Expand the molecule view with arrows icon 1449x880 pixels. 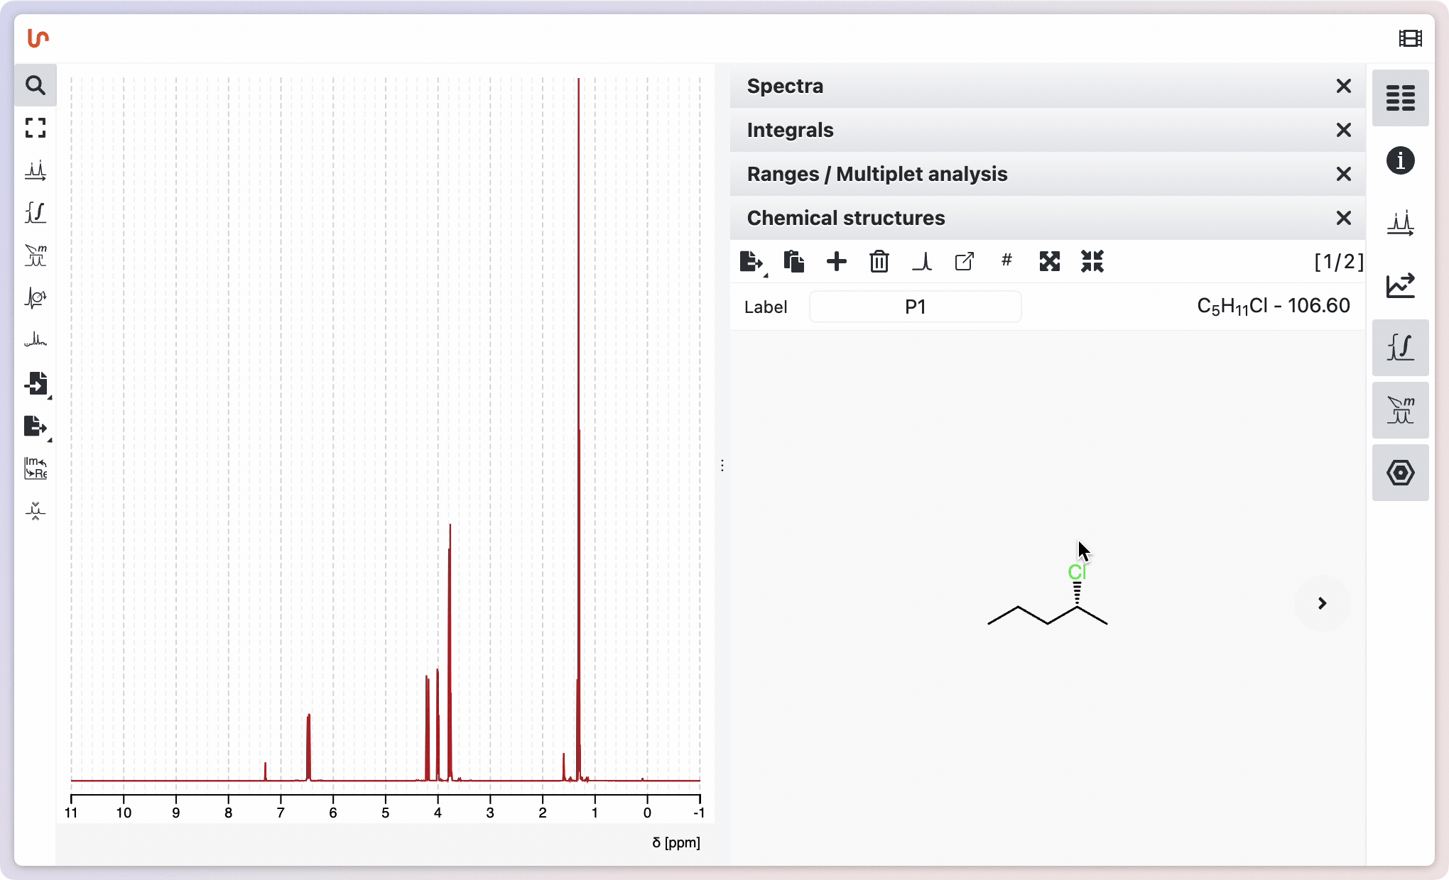pyautogui.click(x=1049, y=261)
